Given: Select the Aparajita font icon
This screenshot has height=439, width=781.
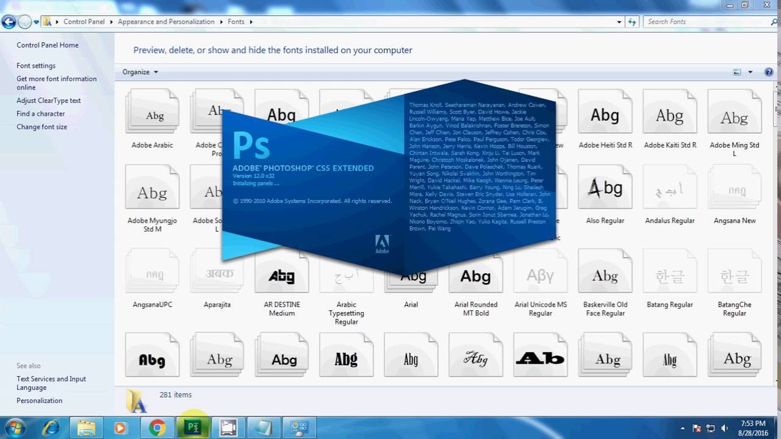Looking at the screenshot, I should point(217,271).
